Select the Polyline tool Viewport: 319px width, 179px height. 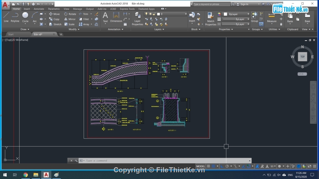(15, 17)
